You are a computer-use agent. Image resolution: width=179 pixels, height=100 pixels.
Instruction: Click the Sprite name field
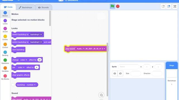(x=129, y=67)
